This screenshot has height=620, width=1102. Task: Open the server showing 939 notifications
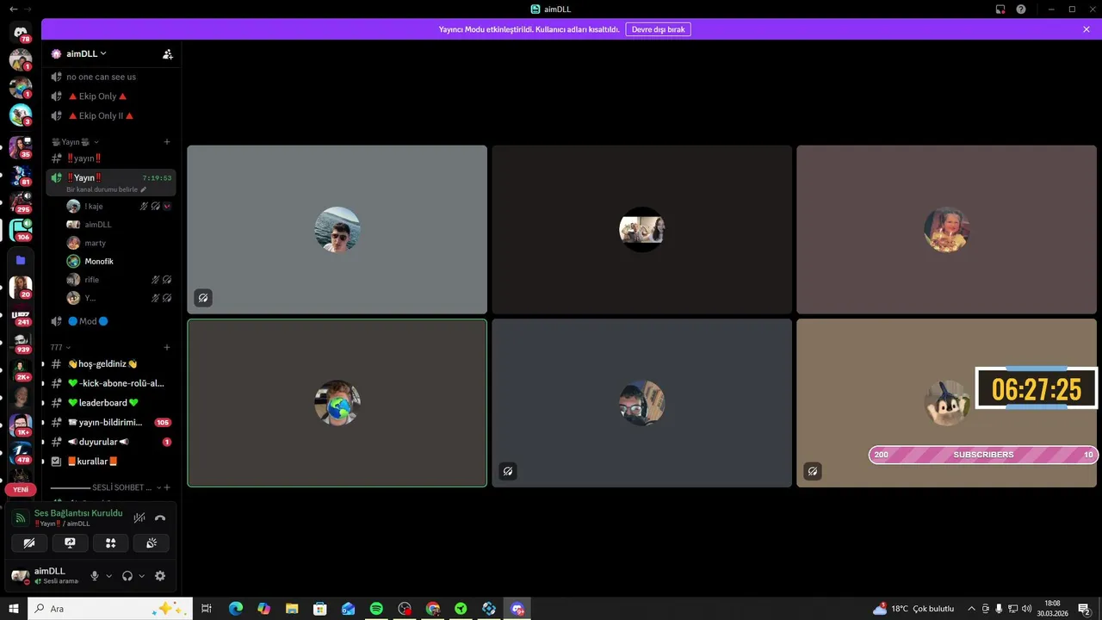point(21,342)
